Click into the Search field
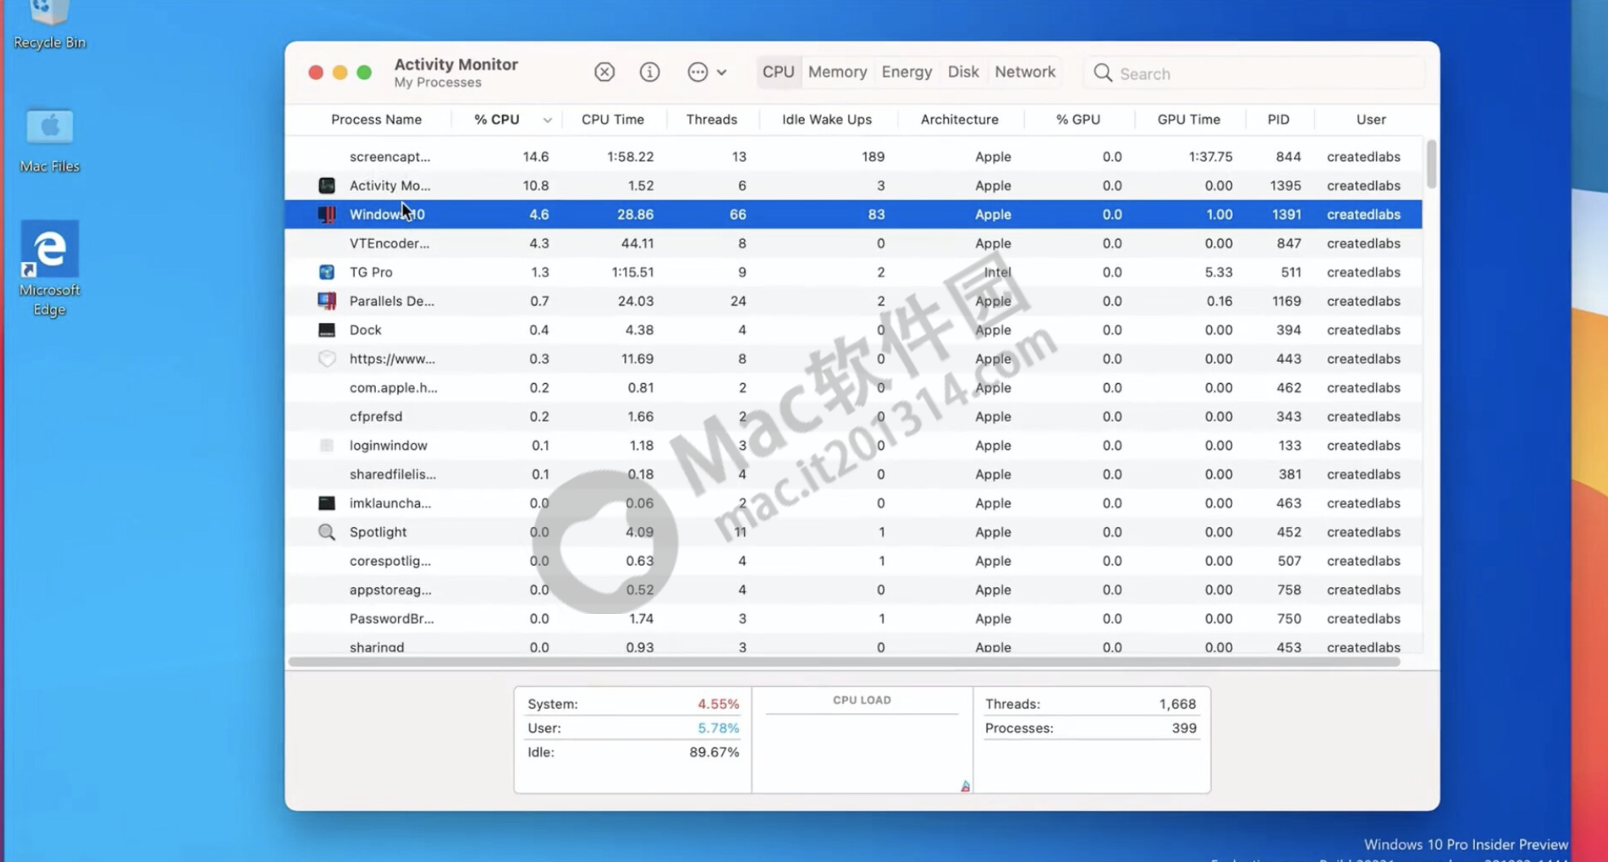 (1254, 73)
